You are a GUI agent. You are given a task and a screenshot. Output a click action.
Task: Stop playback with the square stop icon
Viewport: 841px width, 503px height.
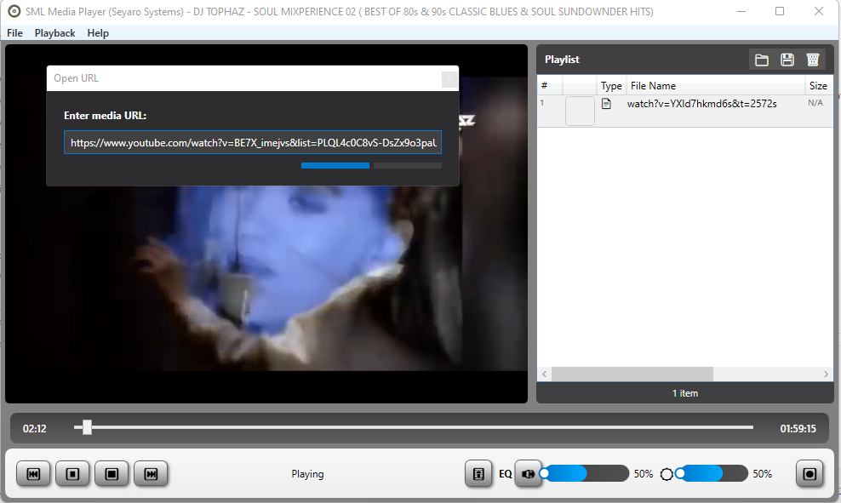pos(112,473)
